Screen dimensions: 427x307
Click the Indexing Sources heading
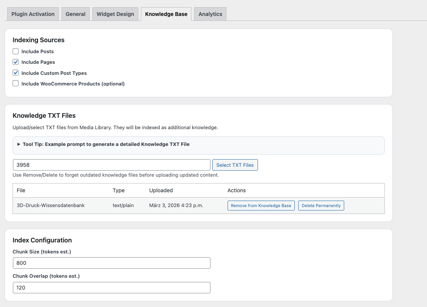[x=38, y=40]
